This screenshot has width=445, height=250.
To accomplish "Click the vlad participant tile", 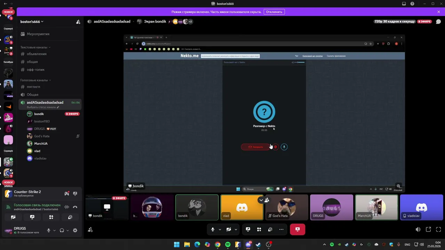I will click(242, 207).
